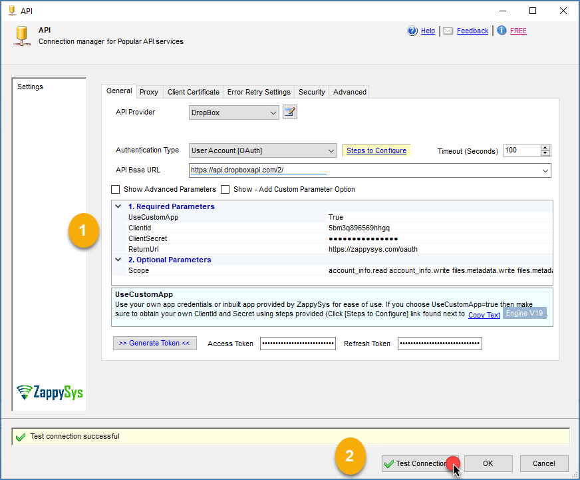Click the Feedback envelope icon
The width and height of the screenshot is (580, 480).
pos(448,31)
